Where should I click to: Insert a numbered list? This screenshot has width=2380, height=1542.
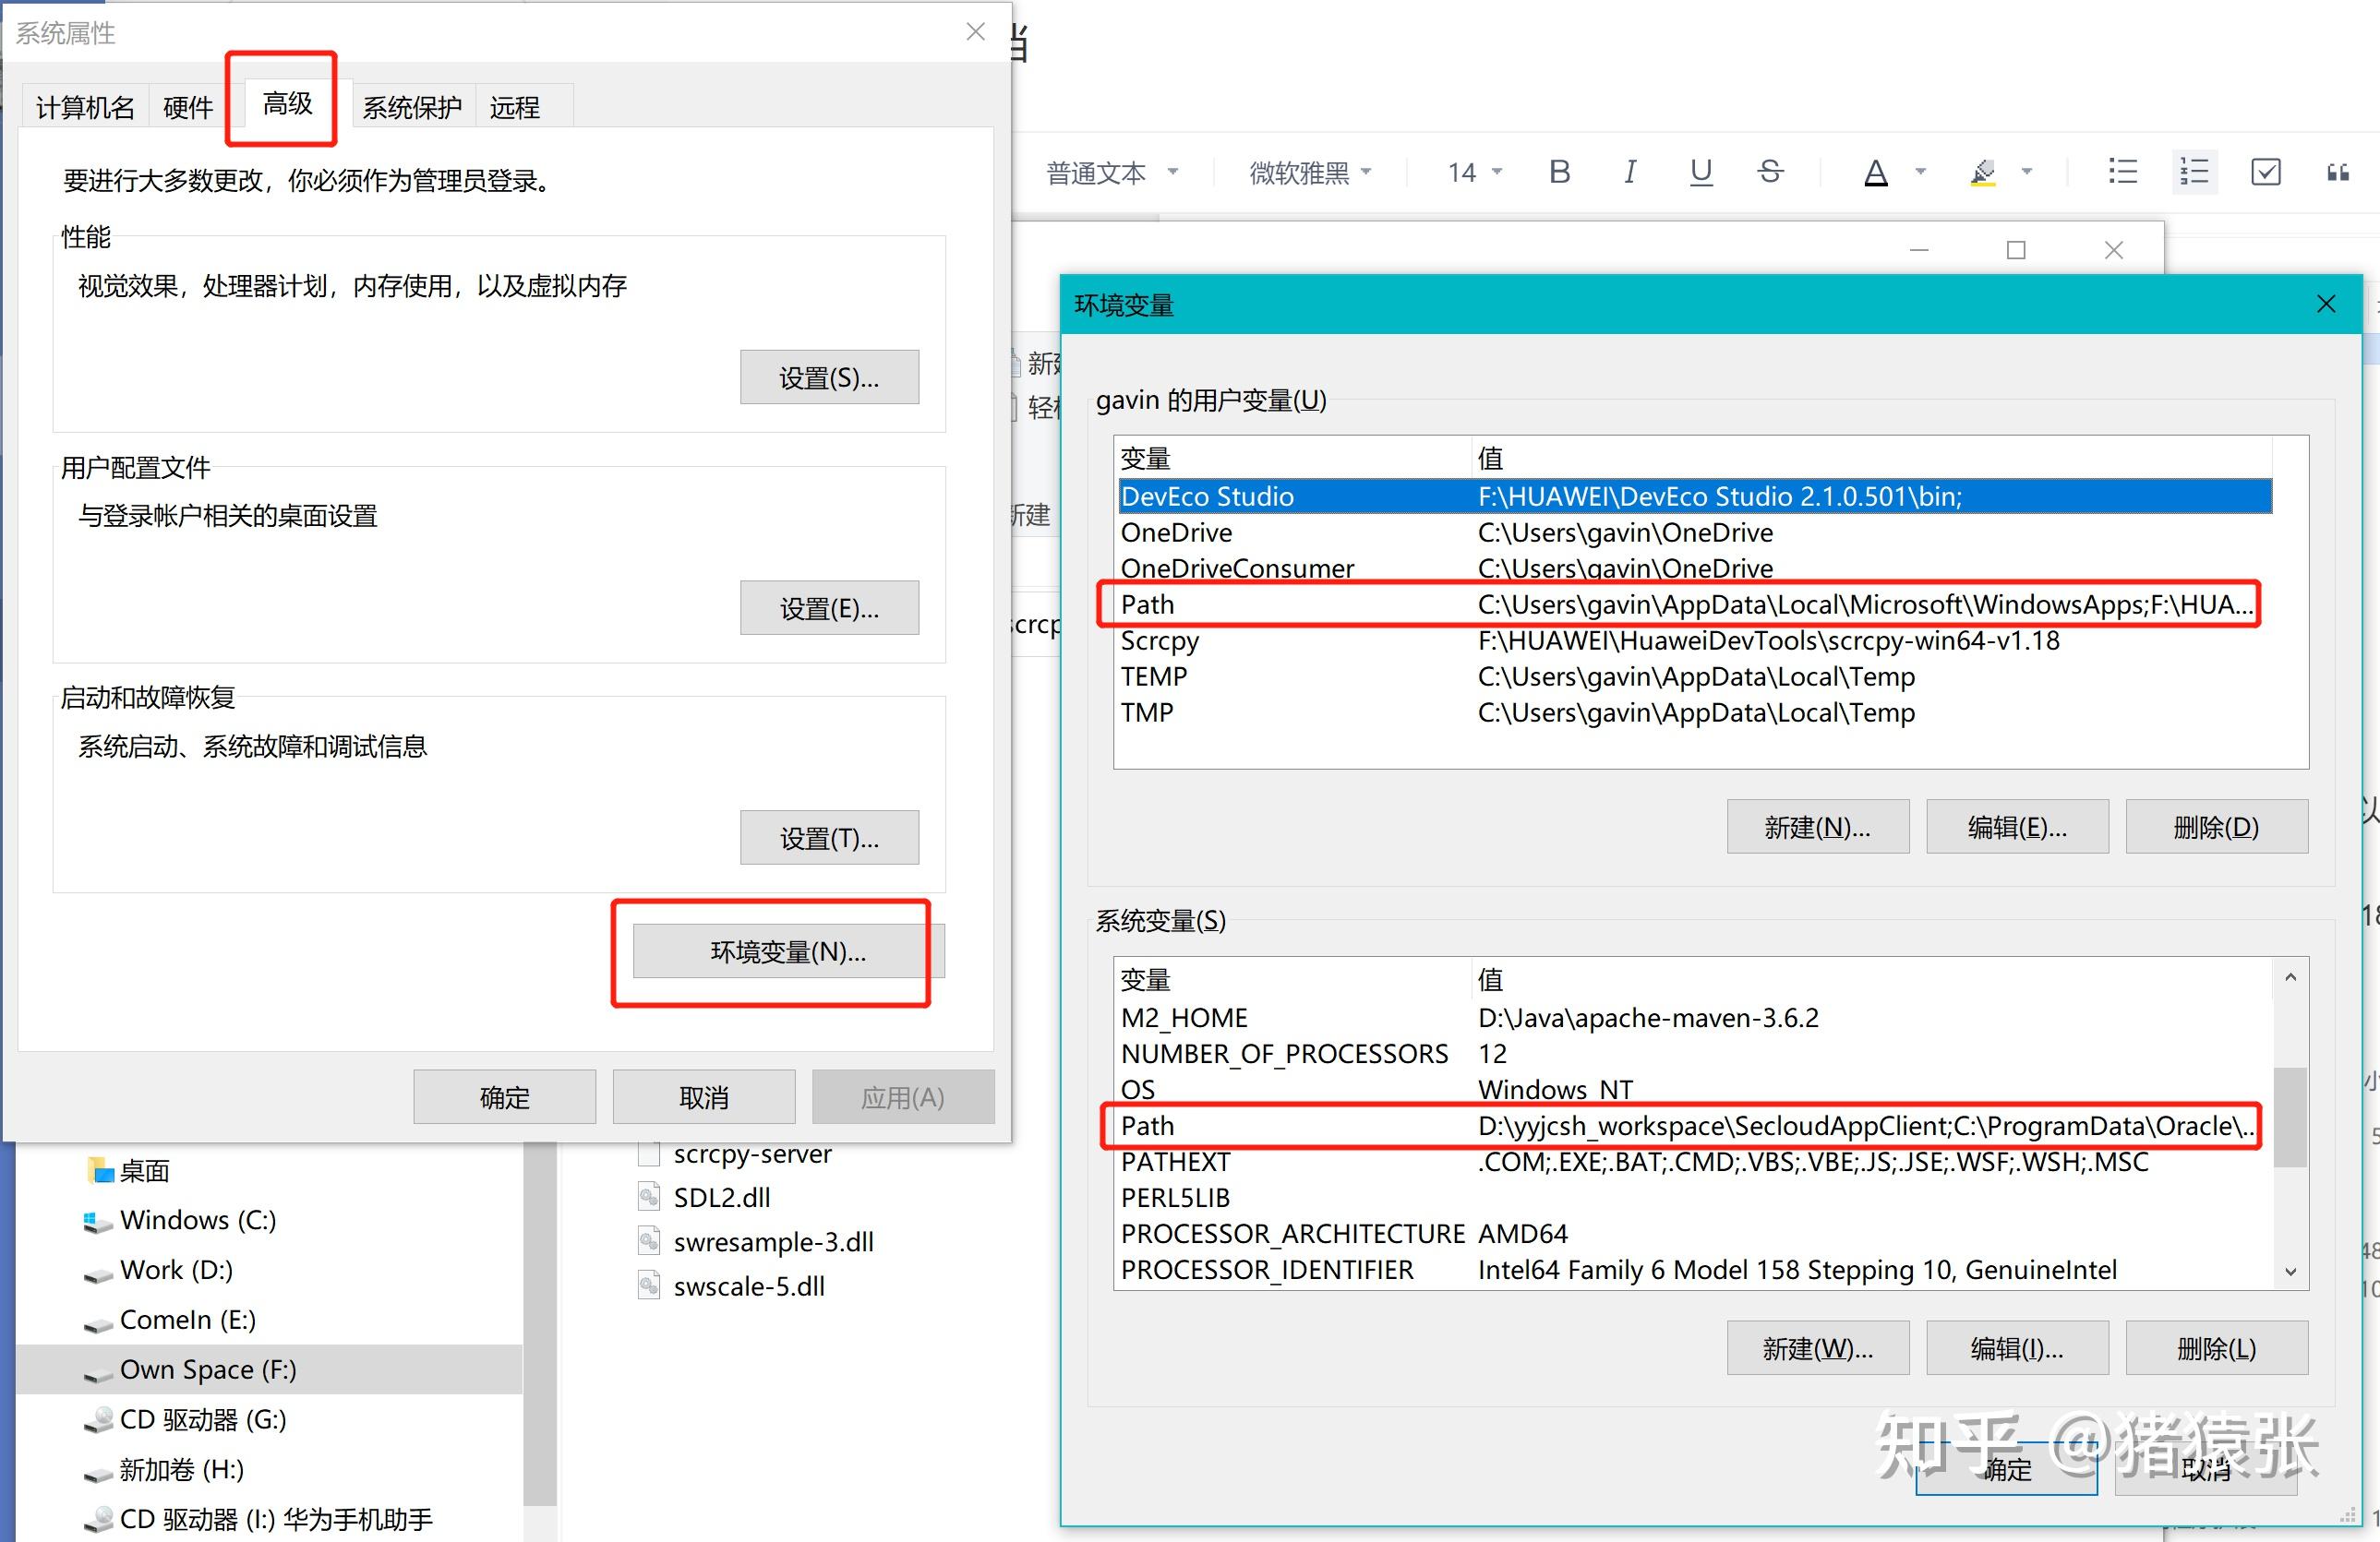[x=2193, y=171]
